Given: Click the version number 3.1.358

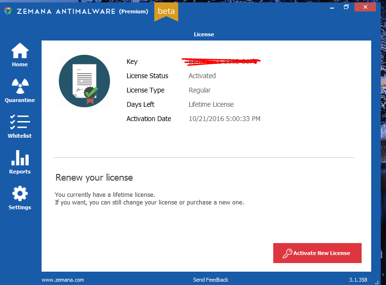Looking at the screenshot, I should pos(358,280).
